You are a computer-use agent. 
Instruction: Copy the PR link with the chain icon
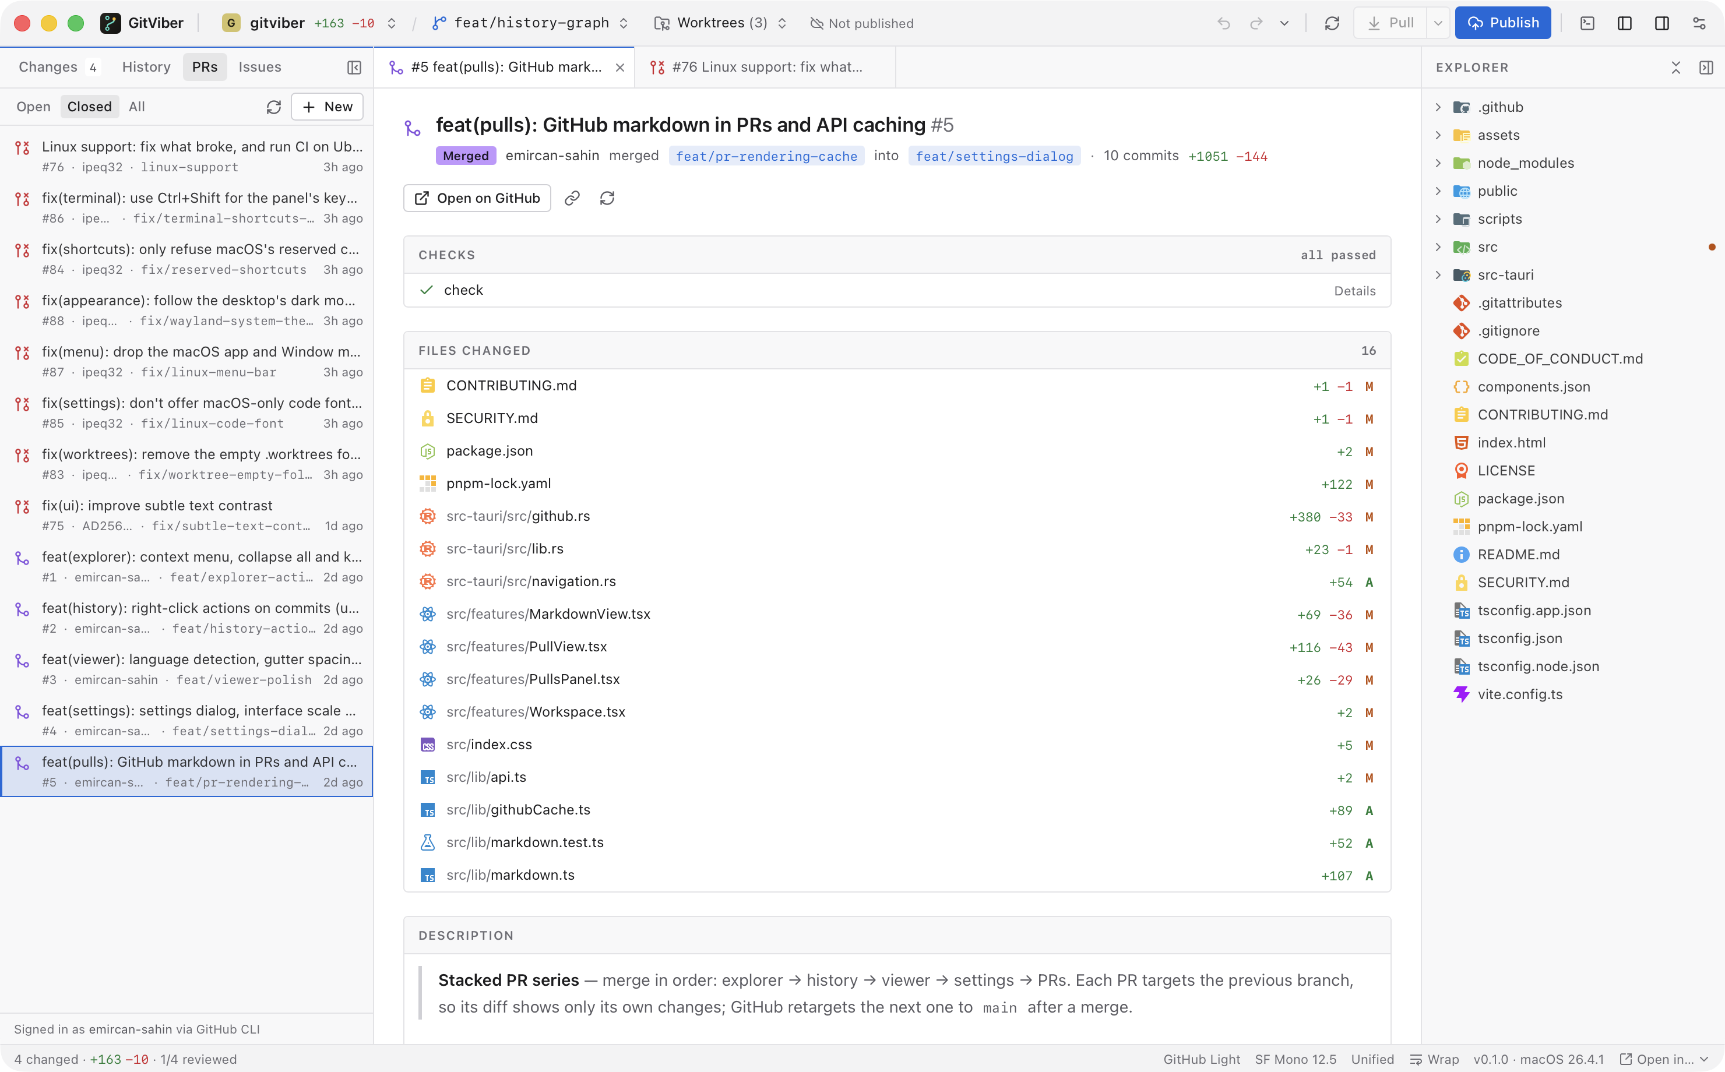[x=572, y=198]
